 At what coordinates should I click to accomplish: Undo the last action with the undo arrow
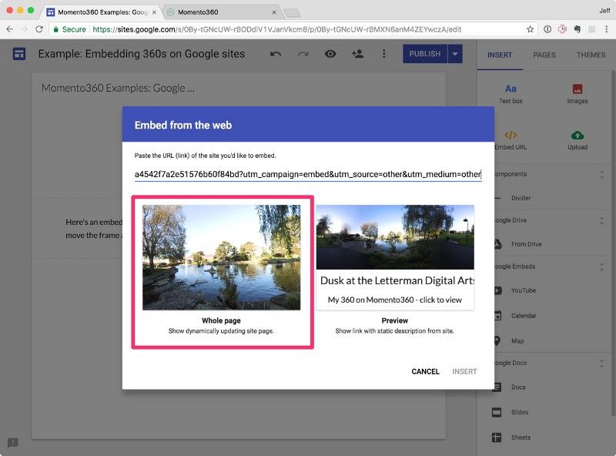click(276, 54)
